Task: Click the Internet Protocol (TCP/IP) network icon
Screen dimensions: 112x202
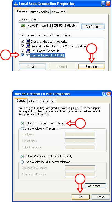Action: click(x=28, y=55)
